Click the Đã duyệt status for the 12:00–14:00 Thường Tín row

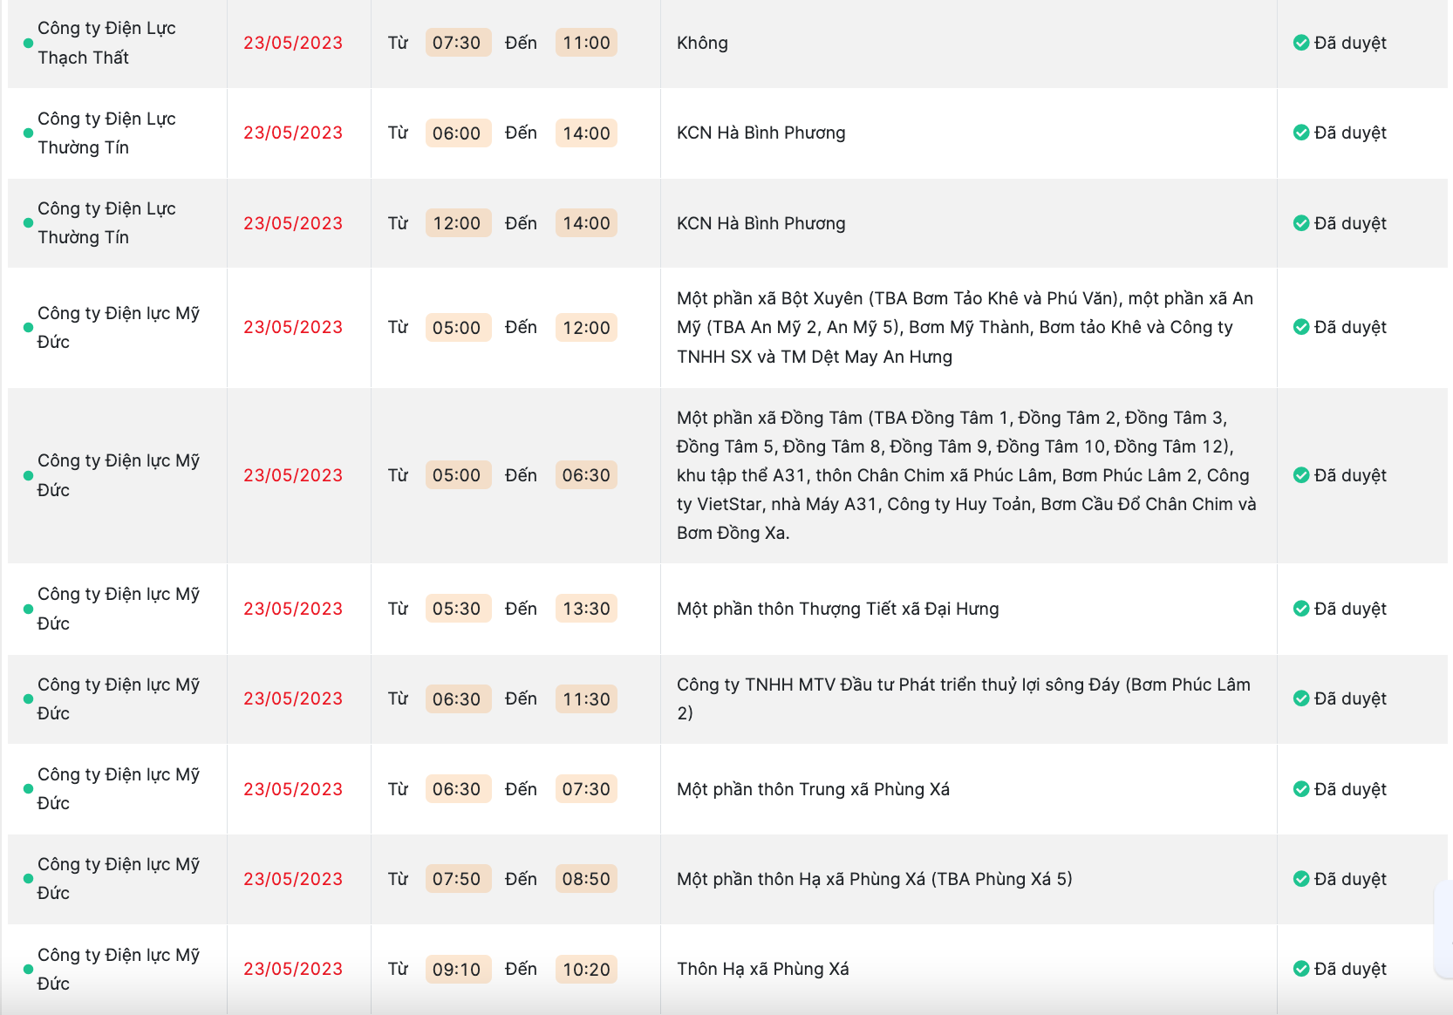pos(1350,223)
